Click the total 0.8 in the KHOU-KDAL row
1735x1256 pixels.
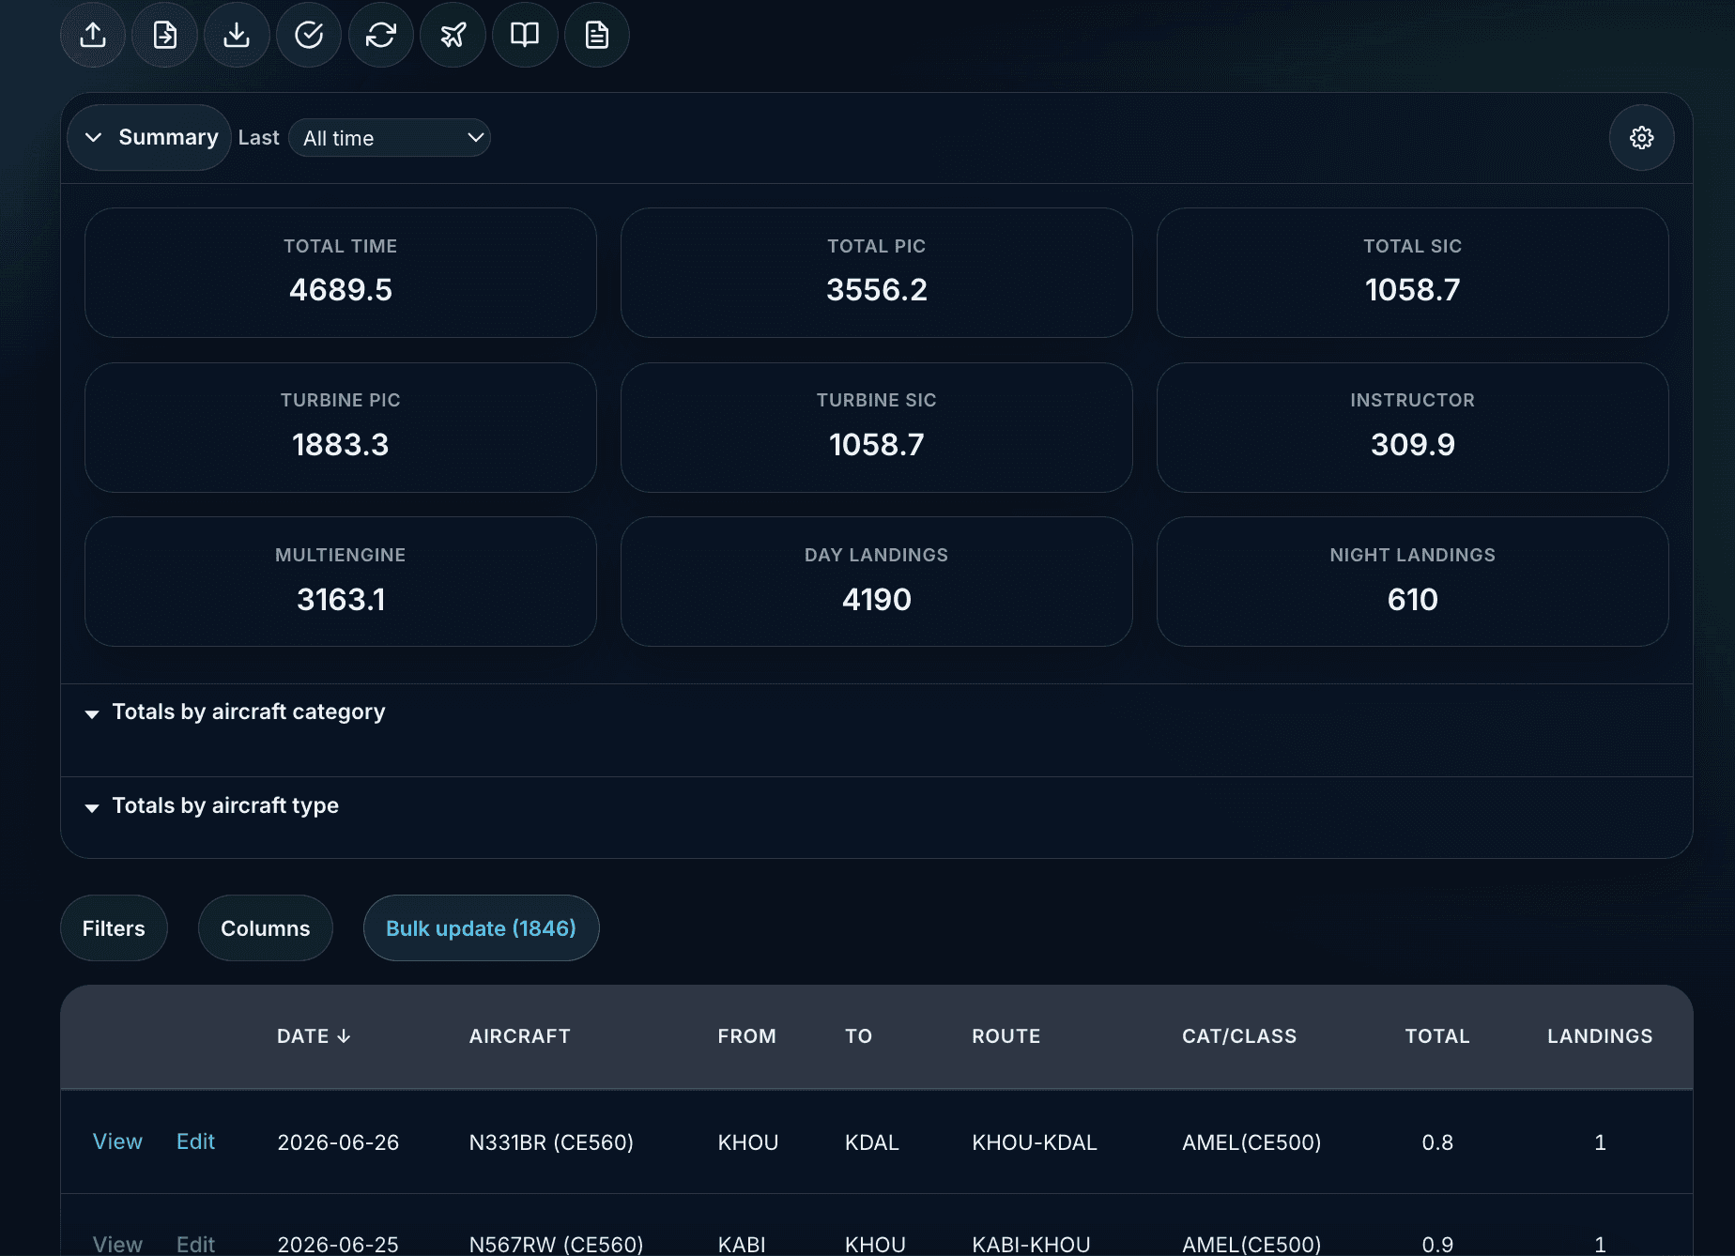click(x=1437, y=1142)
